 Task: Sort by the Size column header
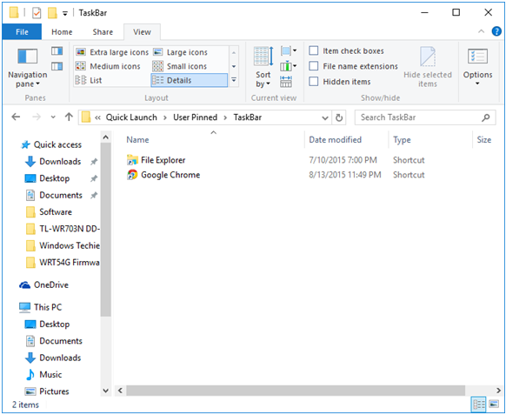pos(484,140)
